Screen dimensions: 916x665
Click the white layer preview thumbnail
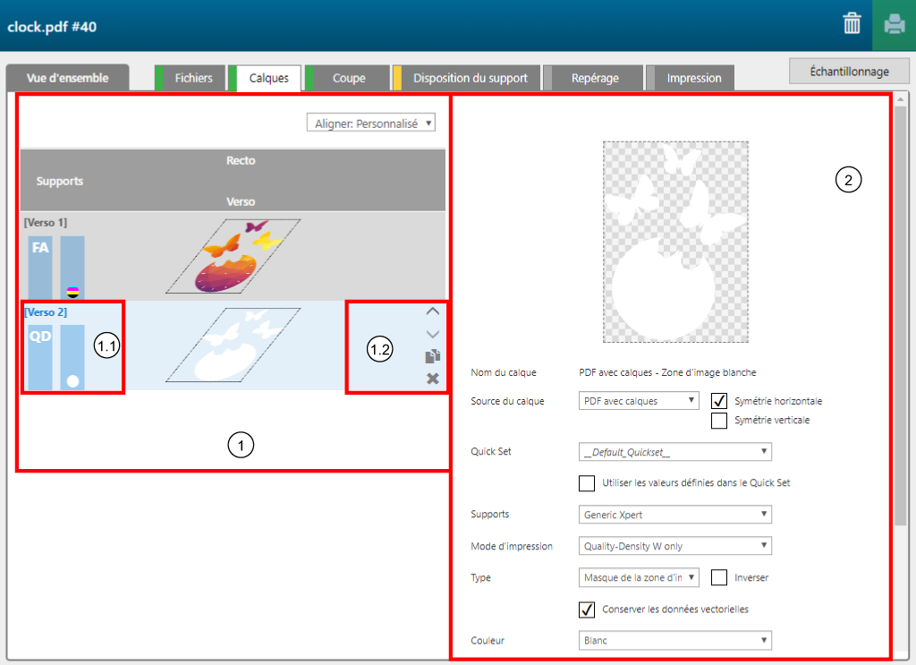point(675,242)
